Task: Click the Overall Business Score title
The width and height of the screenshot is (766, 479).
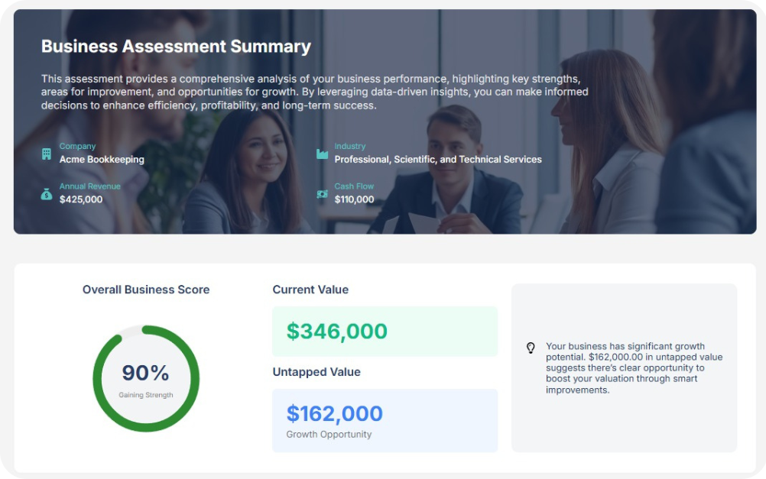Action: click(x=146, y=290)
